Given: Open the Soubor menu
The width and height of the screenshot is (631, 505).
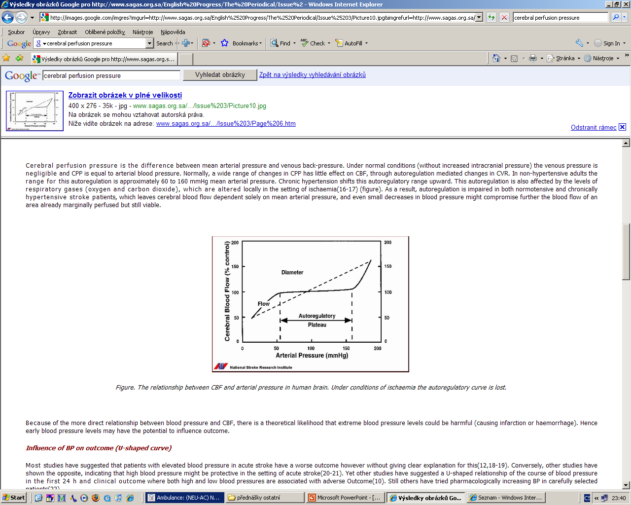Looking at the screenshot, I should tap(16, 32).
